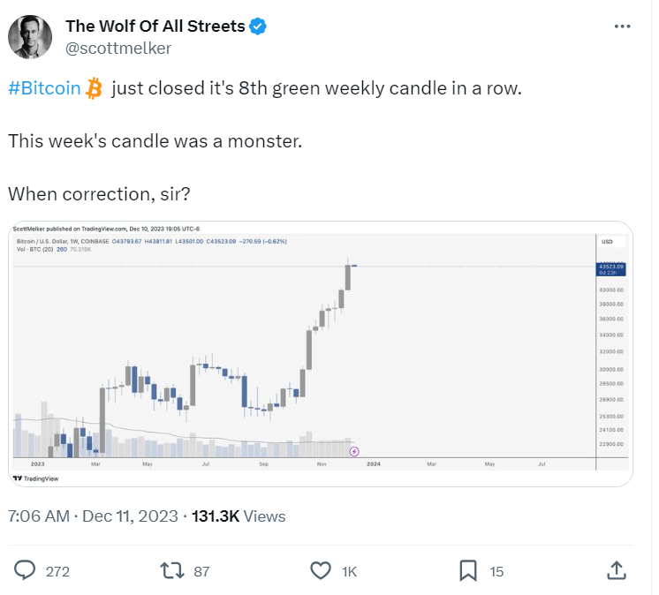Click the reply speech bubble icon
Image resolution: width=659 pixels, height=595 pixels.
click(x=27, y=571)
